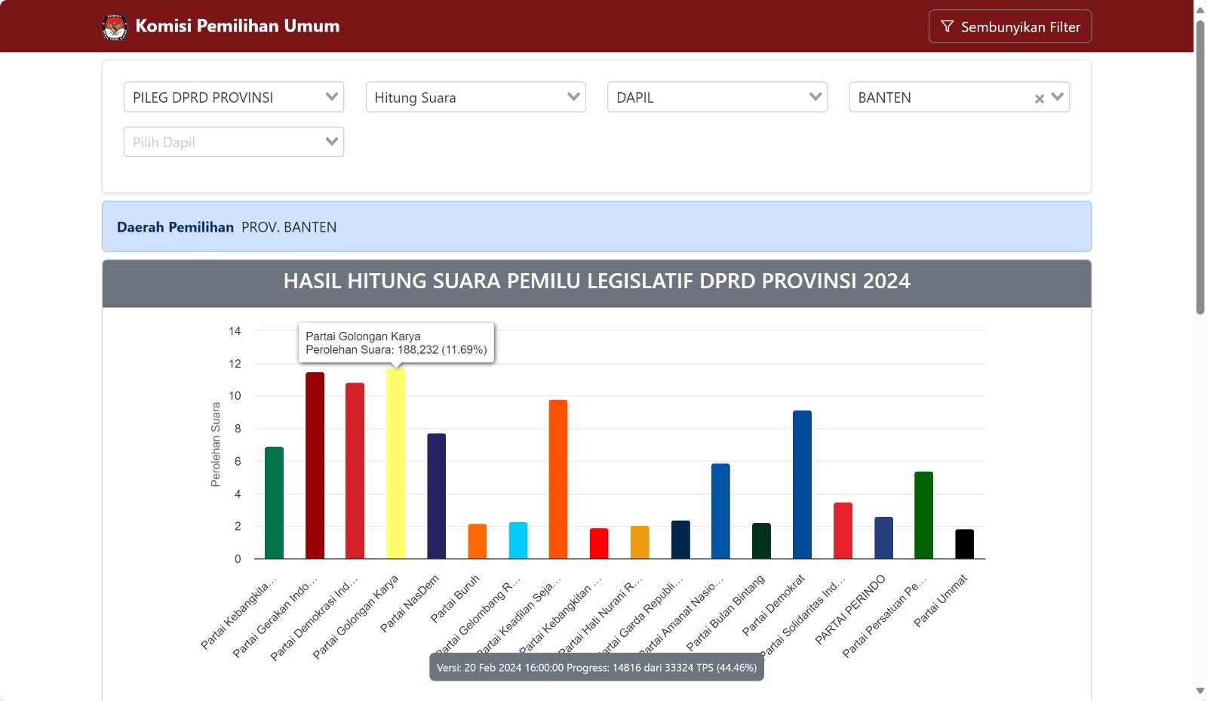Click the dark navy Partai Garda Republik bar

point(680,540)
